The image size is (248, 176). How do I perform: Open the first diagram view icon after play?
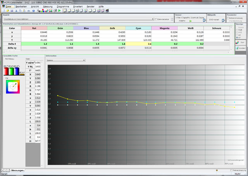pyautogui.click(x=65, y=11)
